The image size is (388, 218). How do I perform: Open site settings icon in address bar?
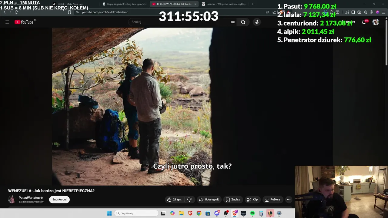pos(77,12)
